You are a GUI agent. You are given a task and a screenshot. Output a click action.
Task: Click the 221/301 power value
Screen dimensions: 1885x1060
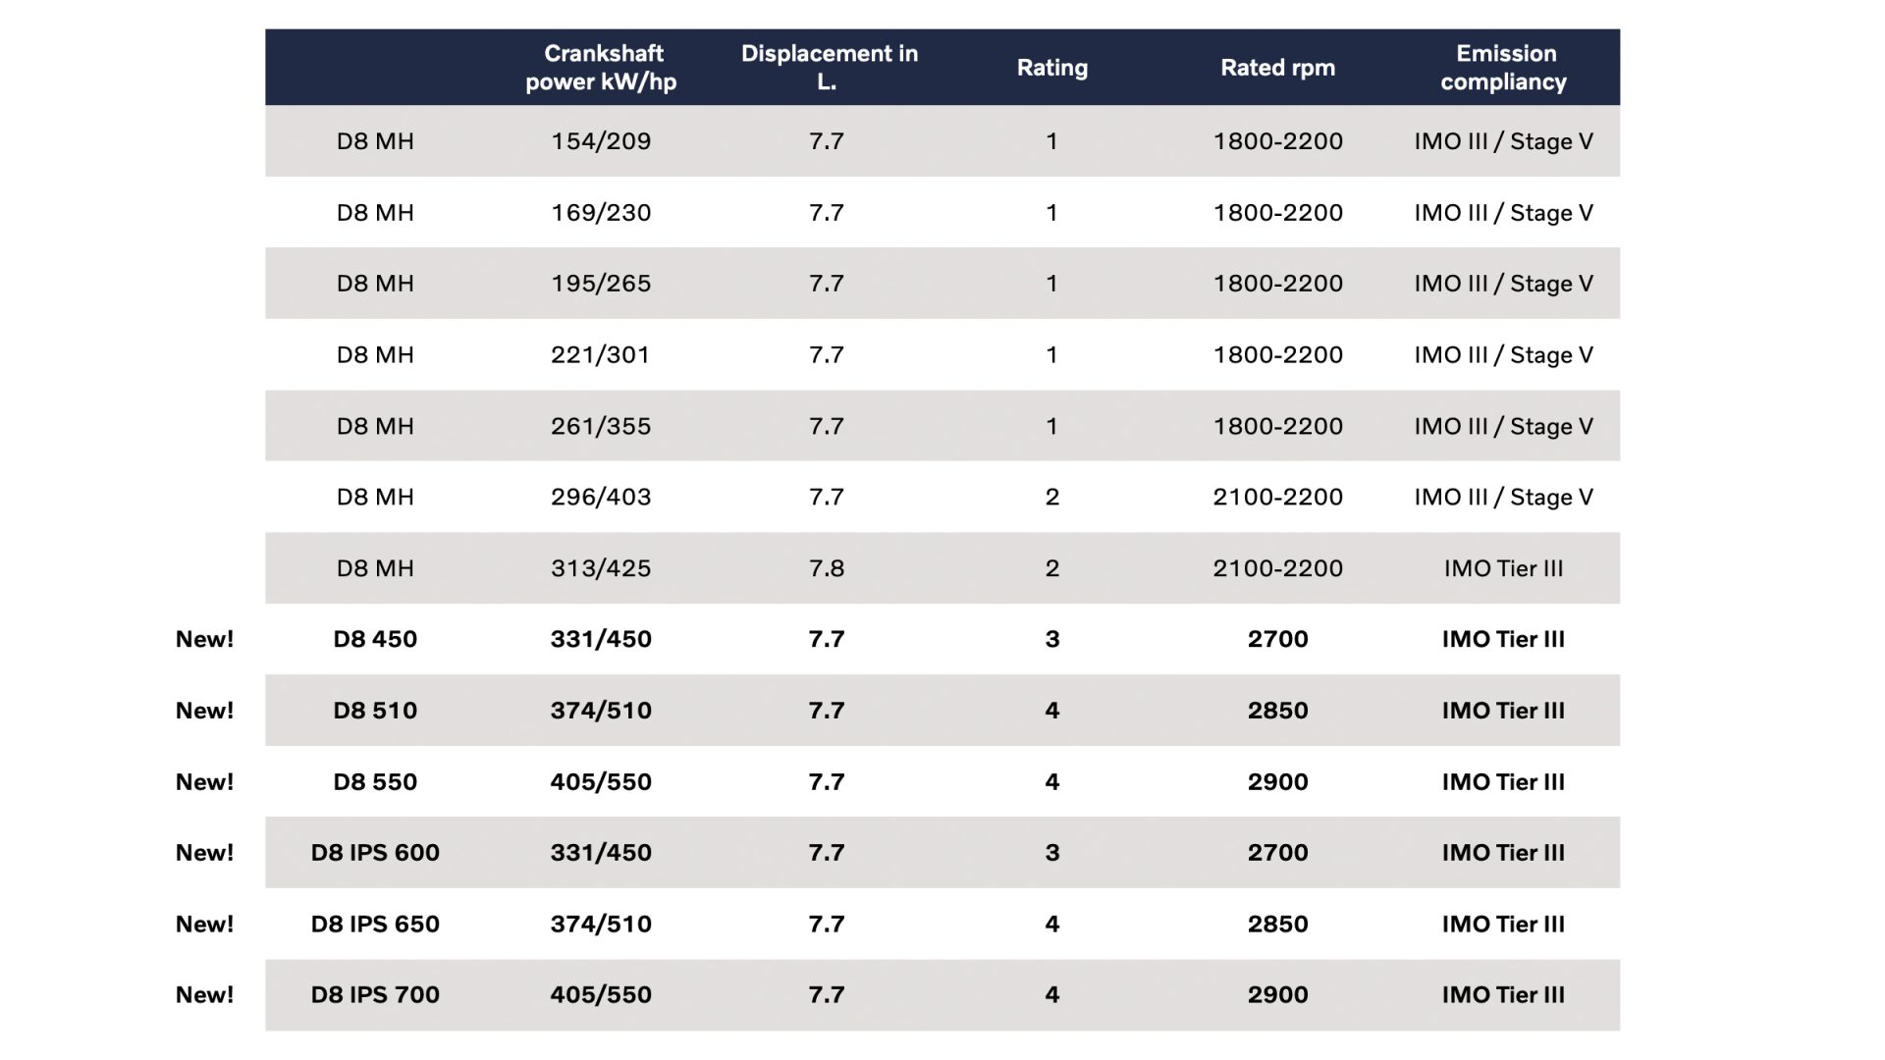coord(601,355)
